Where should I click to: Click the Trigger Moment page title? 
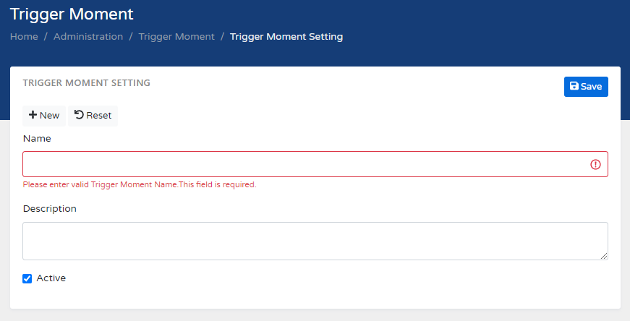pos(72,14)
